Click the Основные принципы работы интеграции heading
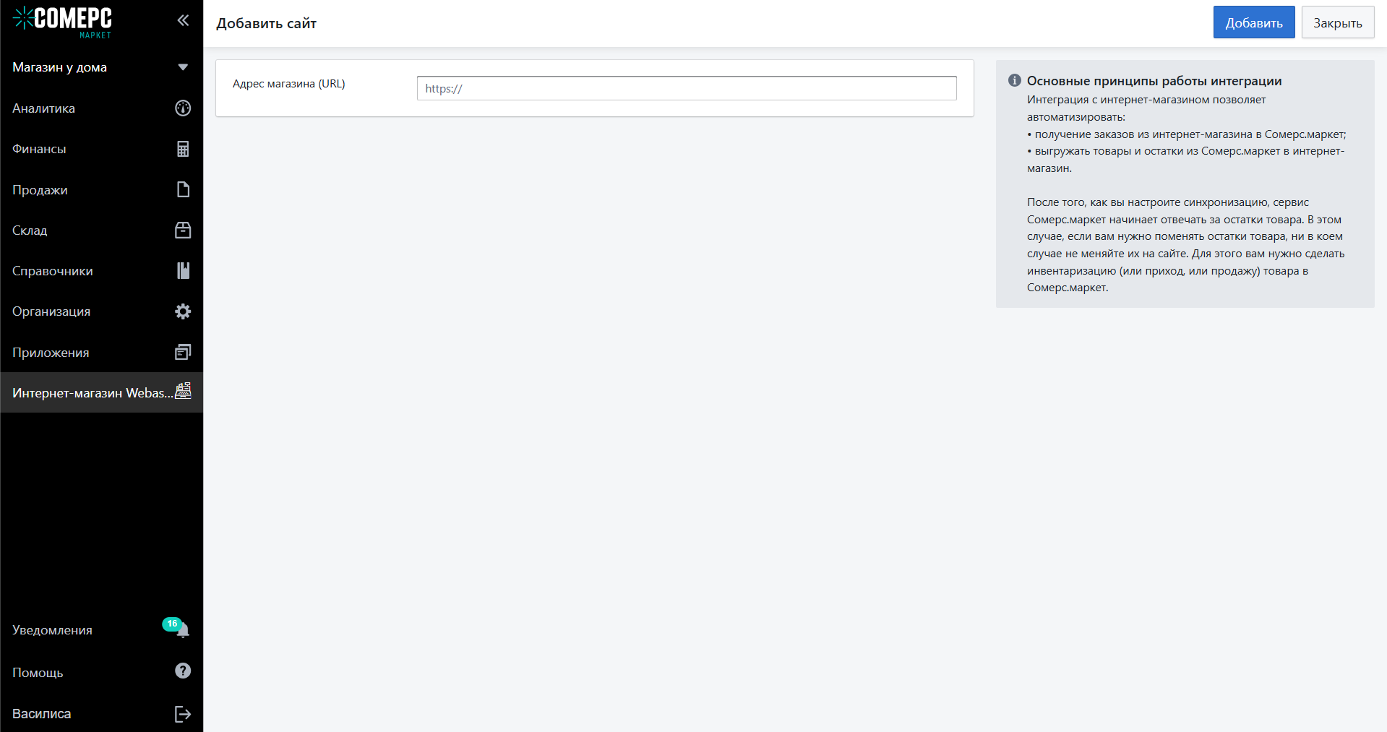This screenshot has height=732, width=1387. click(x=1154, y=81)
